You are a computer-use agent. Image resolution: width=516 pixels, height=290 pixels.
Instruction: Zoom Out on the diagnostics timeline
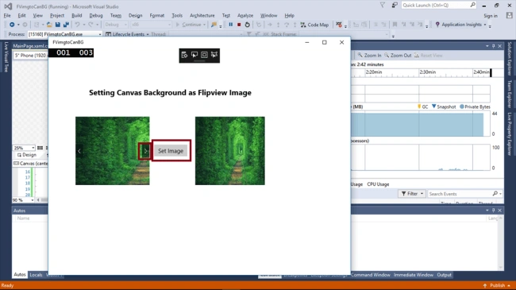[x=398, y=56]
